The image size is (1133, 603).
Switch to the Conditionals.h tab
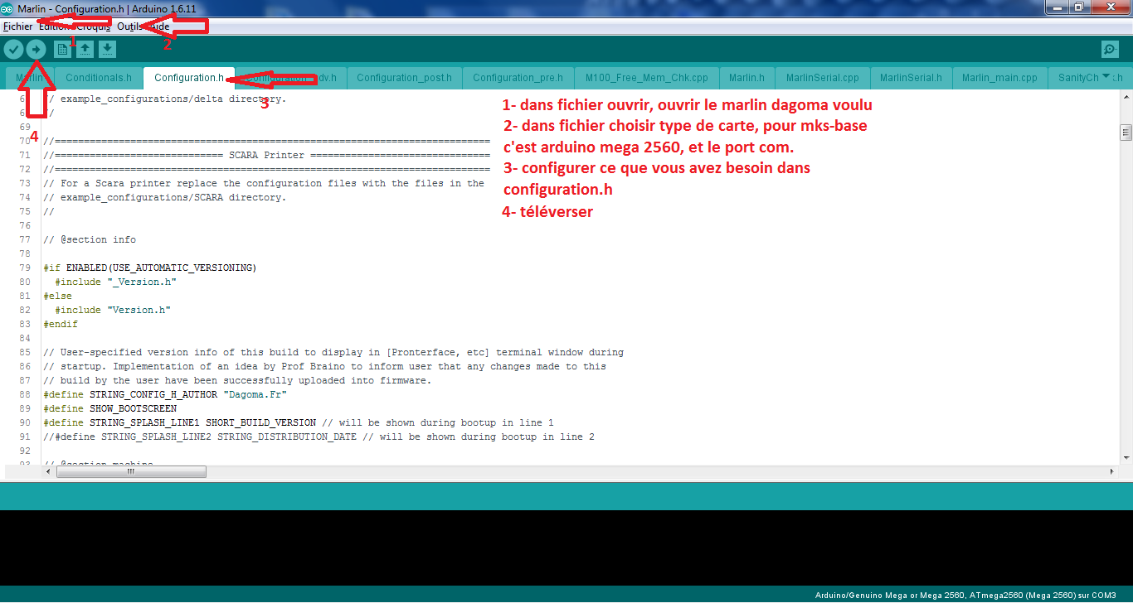pyautogui.click(x=99, y=78)
